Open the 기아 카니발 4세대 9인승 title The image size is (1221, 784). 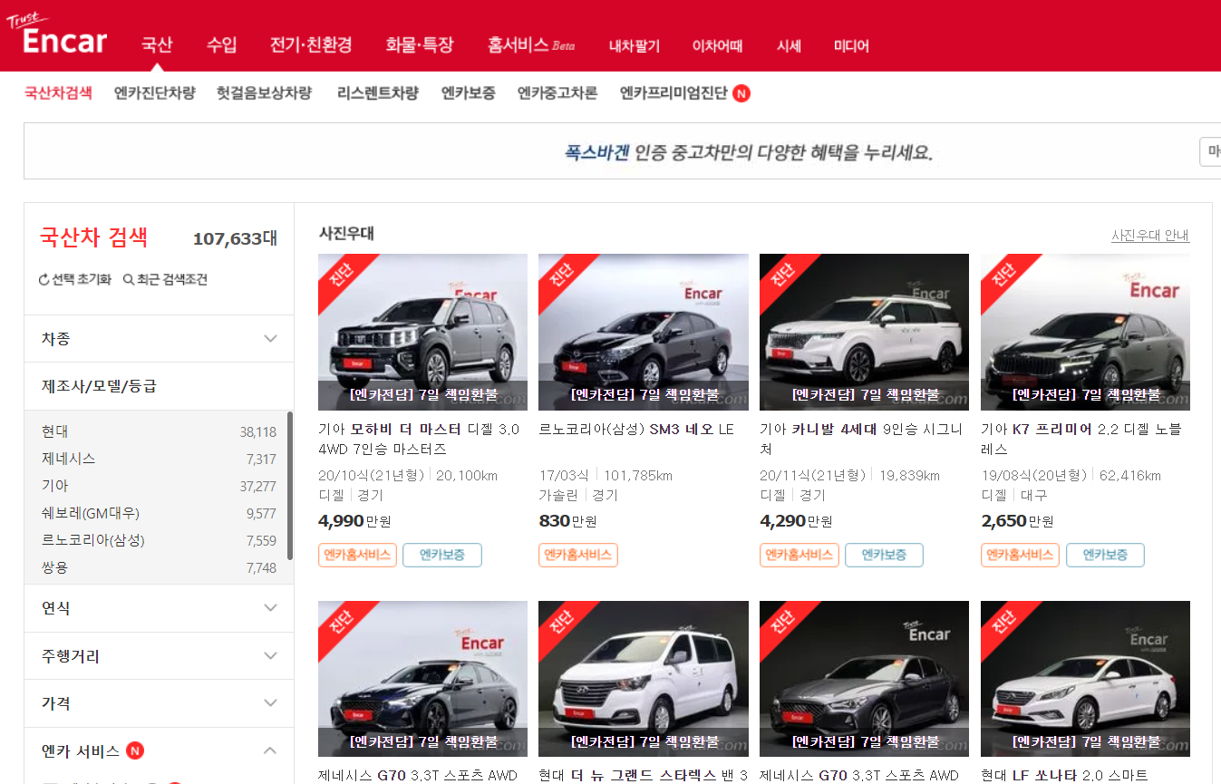(x=861, y=439)
